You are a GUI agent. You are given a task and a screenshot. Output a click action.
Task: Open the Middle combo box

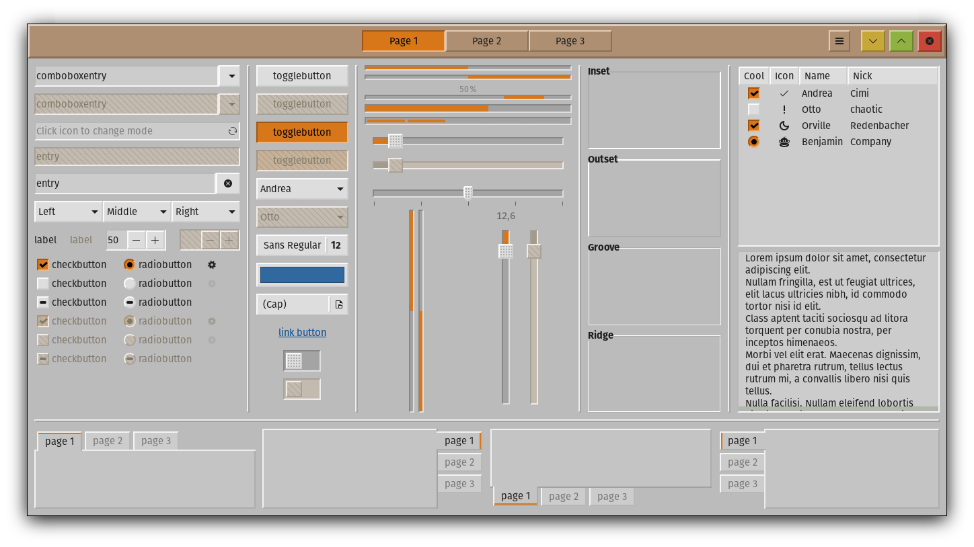point(137,212)
